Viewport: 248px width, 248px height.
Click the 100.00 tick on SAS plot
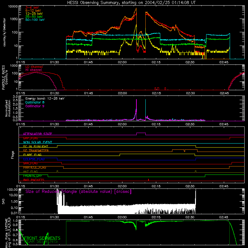tap(12, 189)
